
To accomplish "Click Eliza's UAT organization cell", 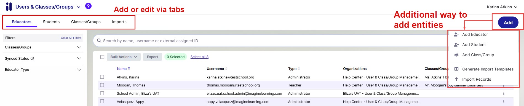I will click(x=381, y=94).
